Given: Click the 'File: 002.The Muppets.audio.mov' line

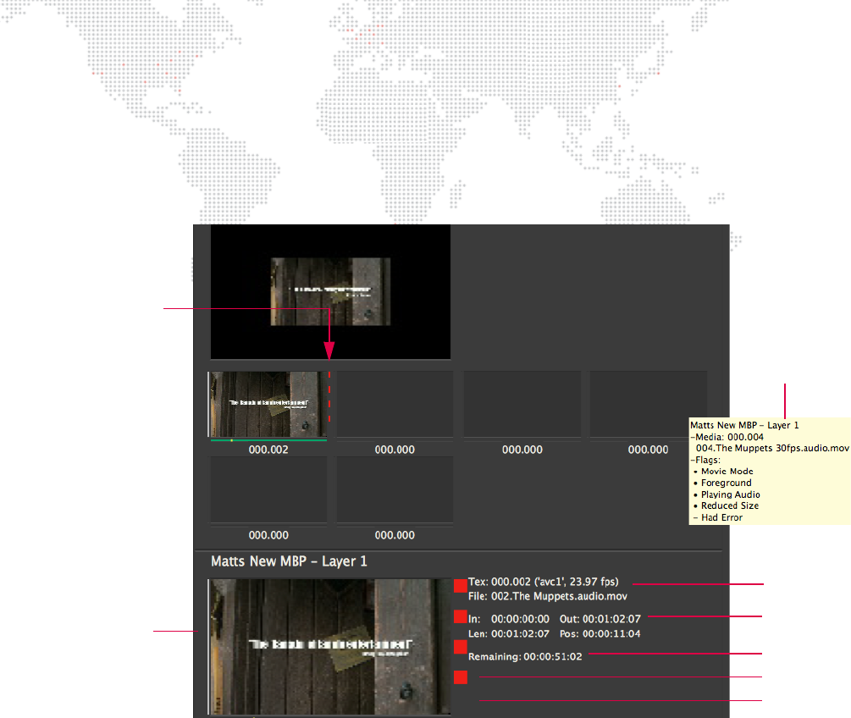Looking at the screenshot, I should [548, 596].
